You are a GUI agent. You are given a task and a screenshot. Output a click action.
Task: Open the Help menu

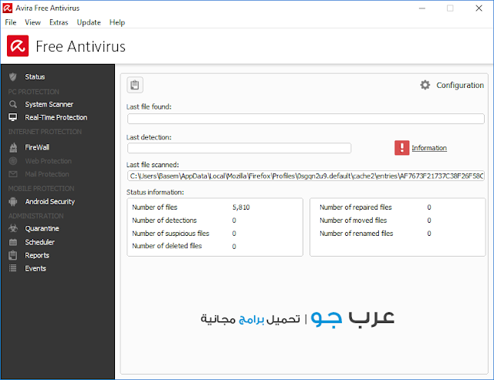pos(117,22)
